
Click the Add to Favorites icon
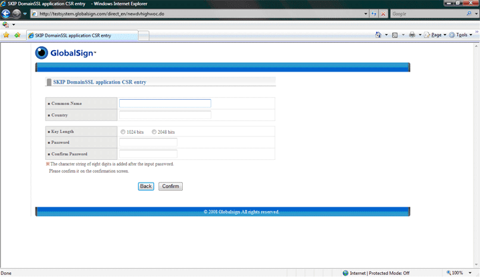(x=17, y=35)
